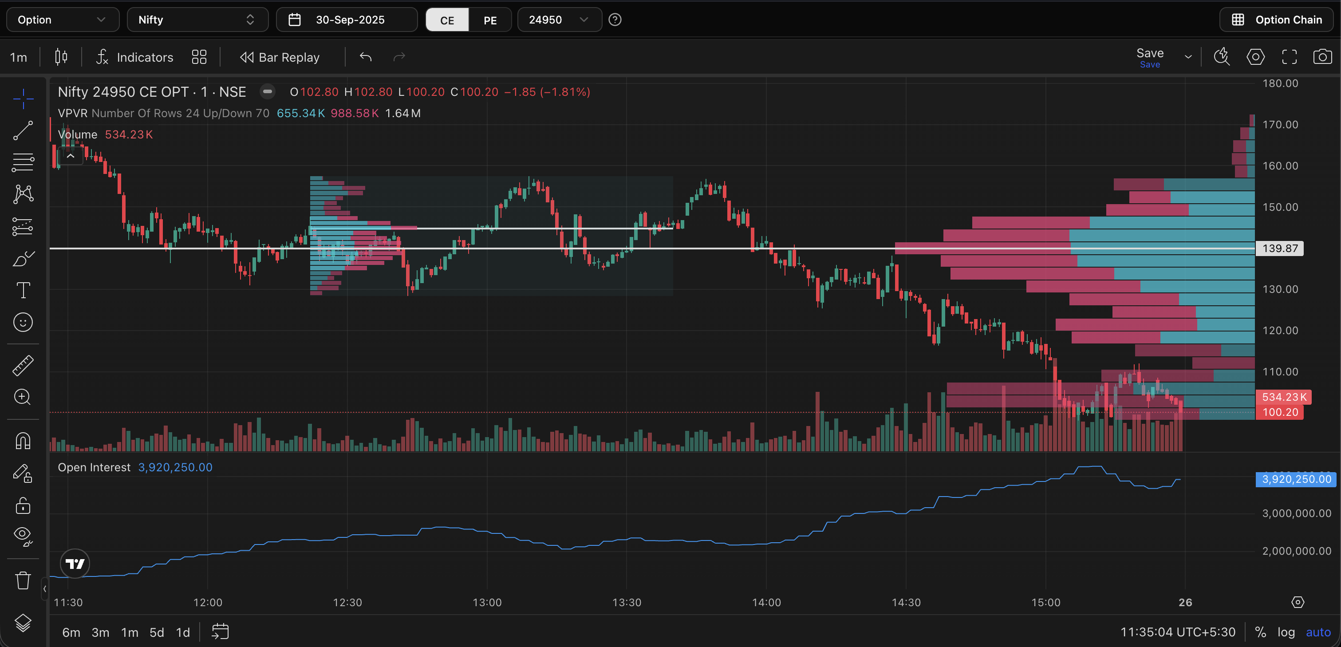Select the 5d date range
Screen dimensions: 1341x647
(x=157, y=632)
